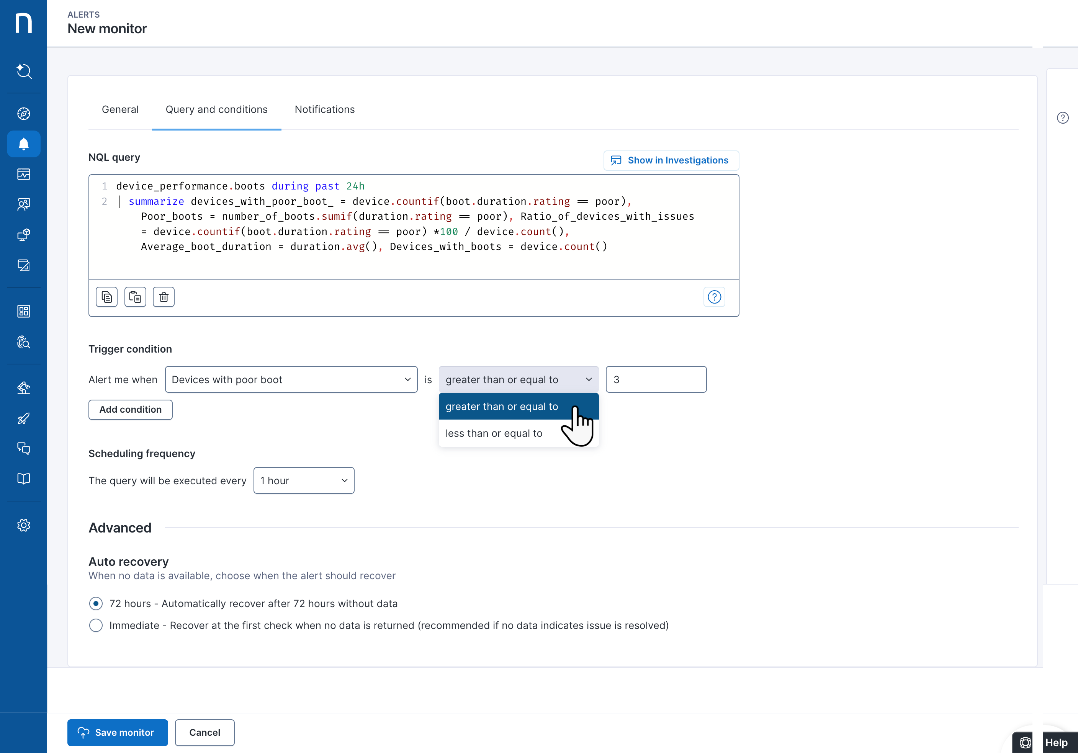Open the rocket icon in sidebar
This screenshot has width=1078, height=753.
click(23, 418)
